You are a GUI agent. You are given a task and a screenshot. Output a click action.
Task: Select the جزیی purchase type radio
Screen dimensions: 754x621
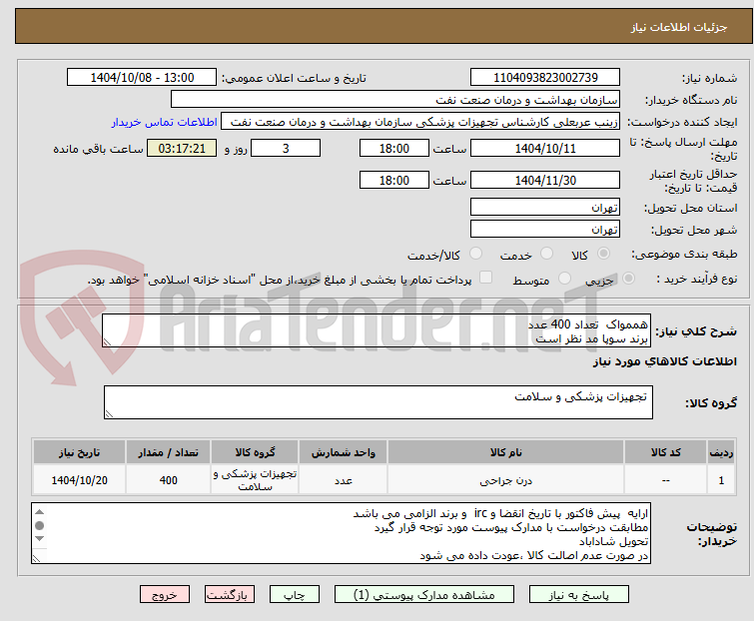(x=628, y=279)
